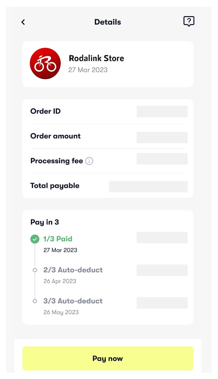Tap the circle marker beside 2/3 Auto-deduct
The height and width of the screenshot is (379, 218).
tap(35, 270)
